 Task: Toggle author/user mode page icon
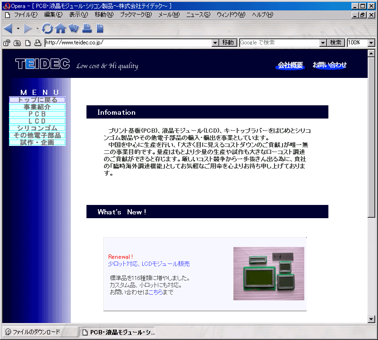(28, 43)
